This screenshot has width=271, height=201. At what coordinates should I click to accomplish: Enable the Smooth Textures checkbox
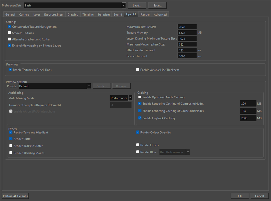9,33
